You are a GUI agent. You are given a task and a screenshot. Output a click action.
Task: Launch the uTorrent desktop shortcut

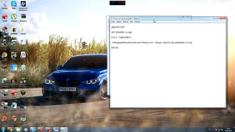14,17
